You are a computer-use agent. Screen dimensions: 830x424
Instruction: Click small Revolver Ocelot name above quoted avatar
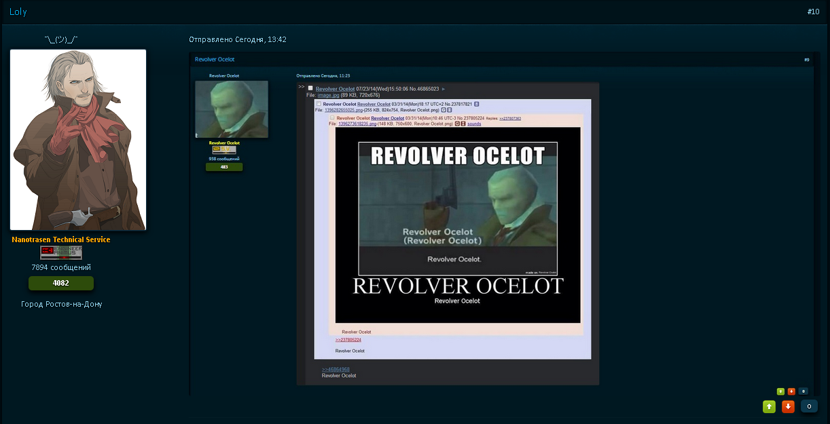[x=224, y=76]
